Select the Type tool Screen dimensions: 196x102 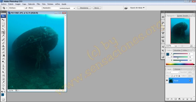[x=3, y=69]
